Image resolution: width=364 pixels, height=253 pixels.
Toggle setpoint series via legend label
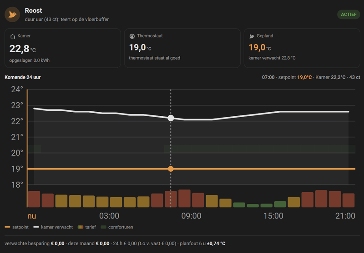[20, 227]
